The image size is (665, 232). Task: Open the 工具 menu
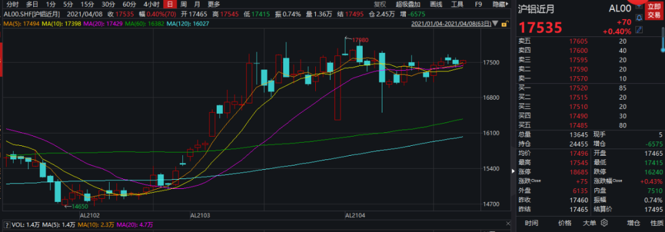457,5
